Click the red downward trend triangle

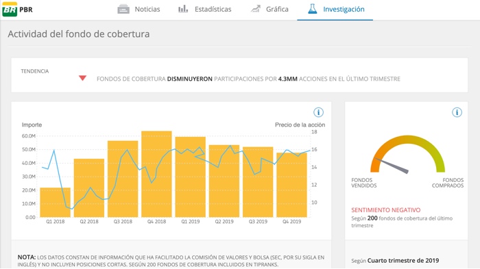click(82, 78)
